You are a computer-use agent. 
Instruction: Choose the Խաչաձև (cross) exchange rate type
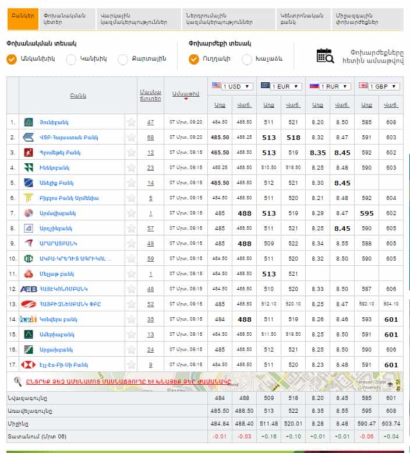(247, 59)
